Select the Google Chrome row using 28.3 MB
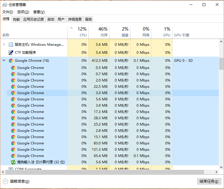This screenshot has height=189, width=224. click(113, 118)
